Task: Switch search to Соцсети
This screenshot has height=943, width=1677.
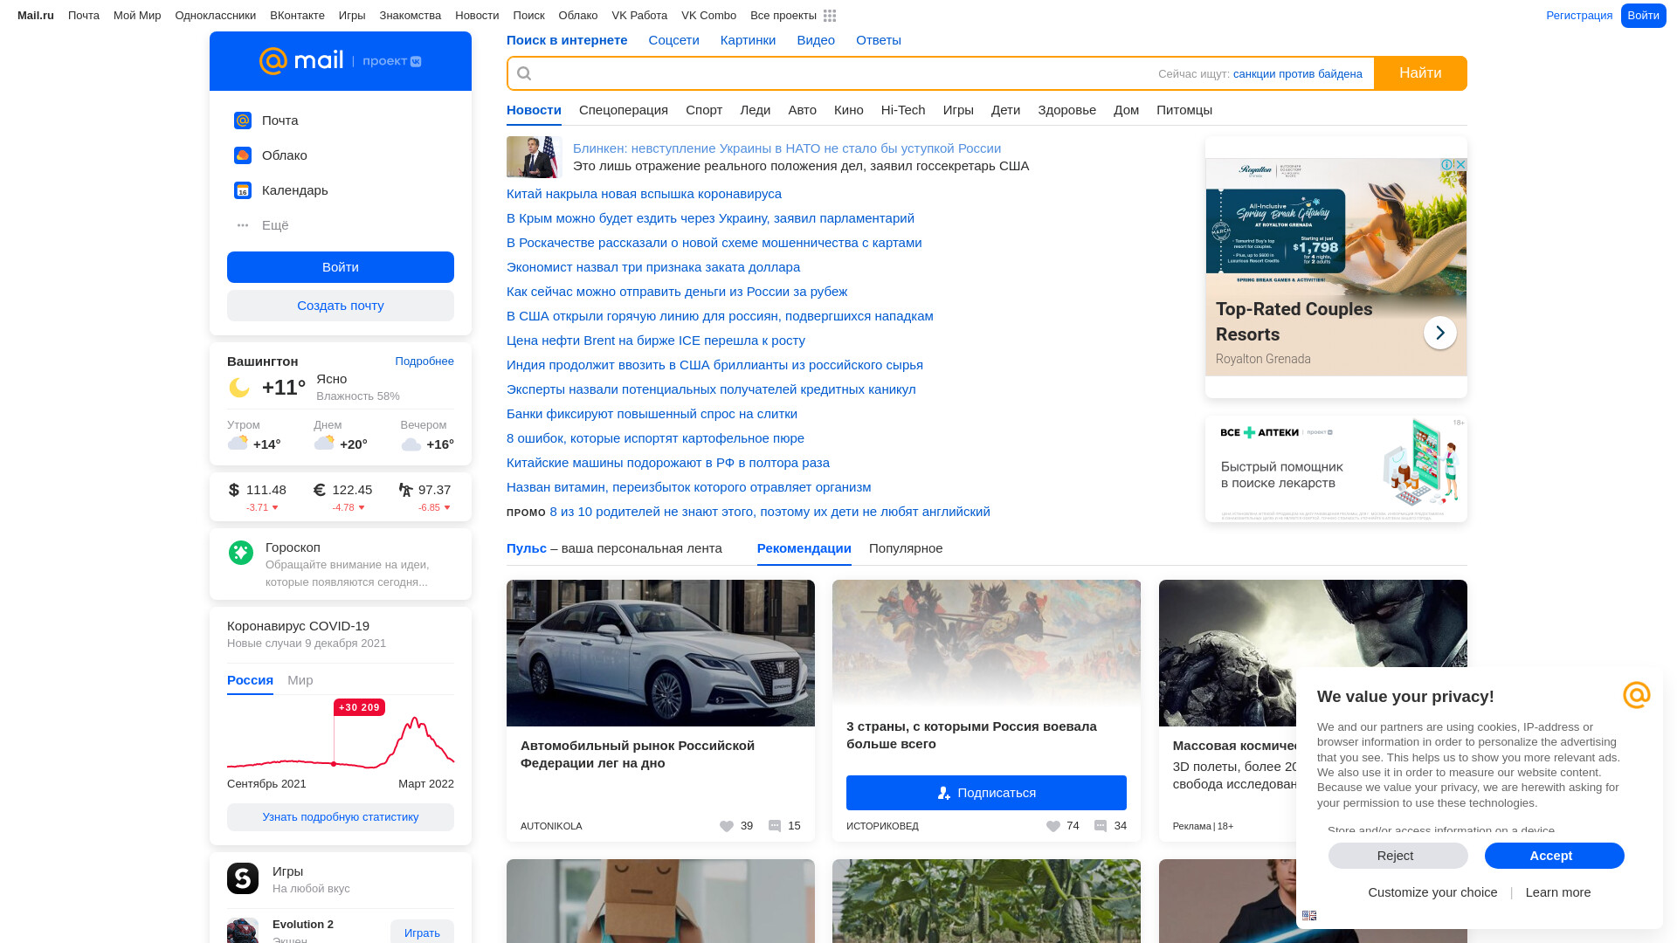Action: click(x=673, y=40)
